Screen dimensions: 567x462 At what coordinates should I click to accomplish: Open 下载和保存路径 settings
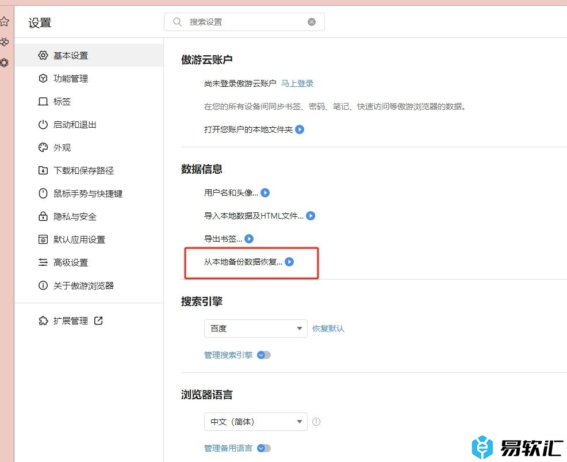coord(89,170)
